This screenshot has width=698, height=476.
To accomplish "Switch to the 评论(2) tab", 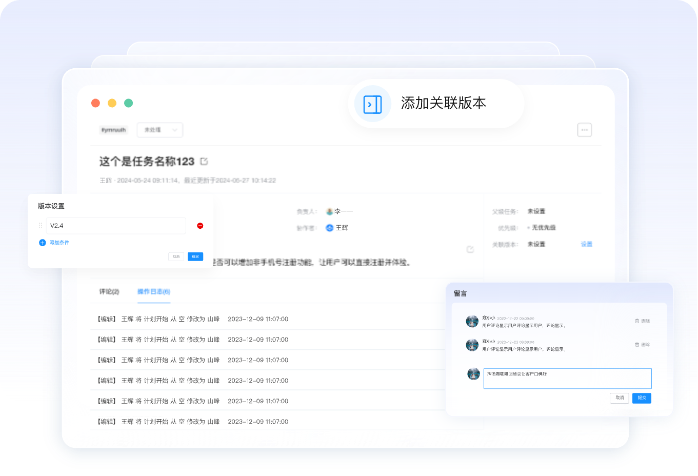I will click(x=109, y=292).
